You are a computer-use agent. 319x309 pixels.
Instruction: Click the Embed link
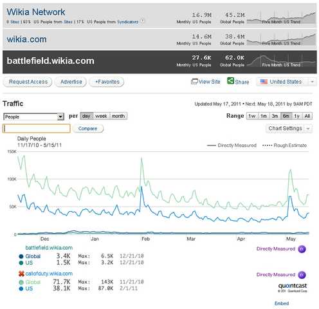pyautogui.click(x=282, y=303)
